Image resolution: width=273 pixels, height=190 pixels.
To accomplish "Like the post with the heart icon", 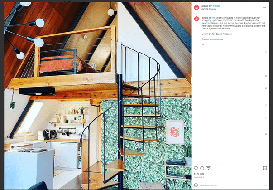I will tap(196, 168).
